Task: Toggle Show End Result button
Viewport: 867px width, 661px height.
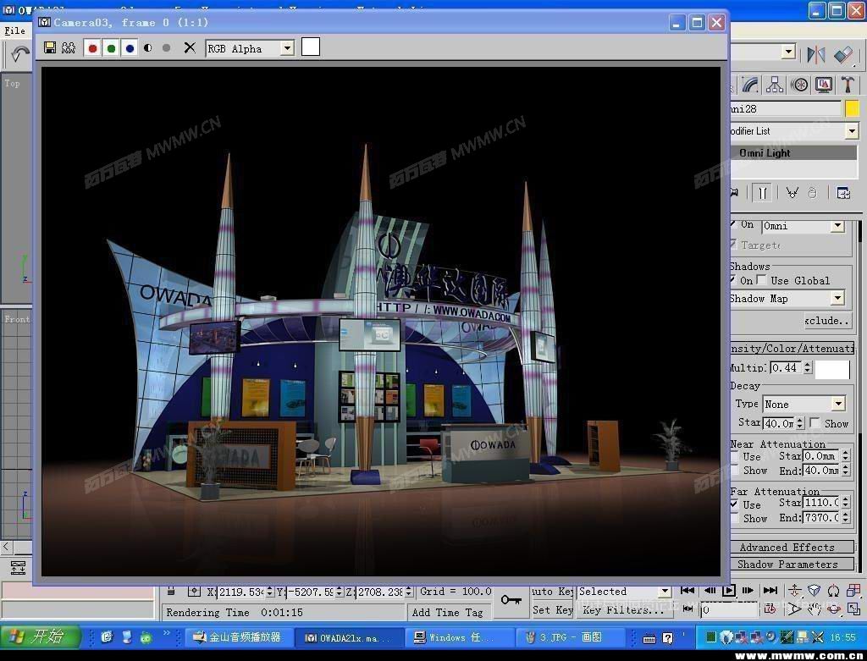Action: point(763,193)
